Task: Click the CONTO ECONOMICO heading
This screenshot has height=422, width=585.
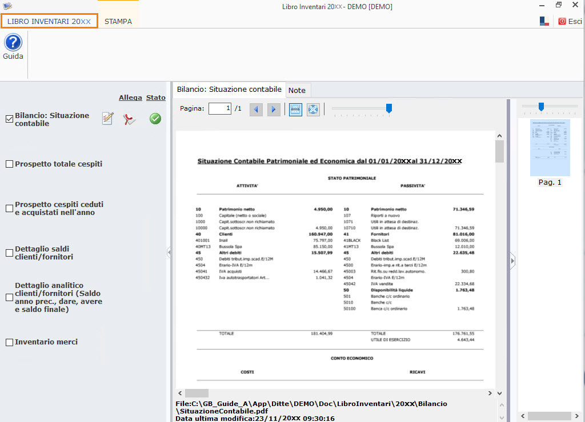Action: [x=352, y=358]
